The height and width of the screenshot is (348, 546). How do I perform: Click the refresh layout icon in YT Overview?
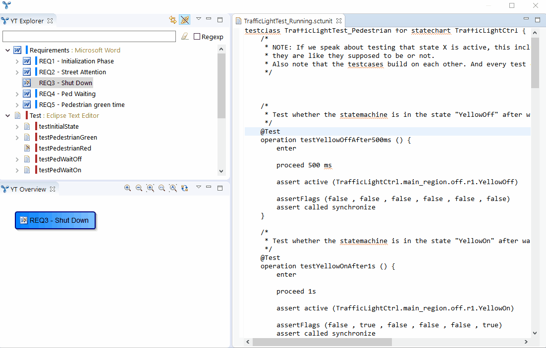pyautogui.click(x=184, y=188)
